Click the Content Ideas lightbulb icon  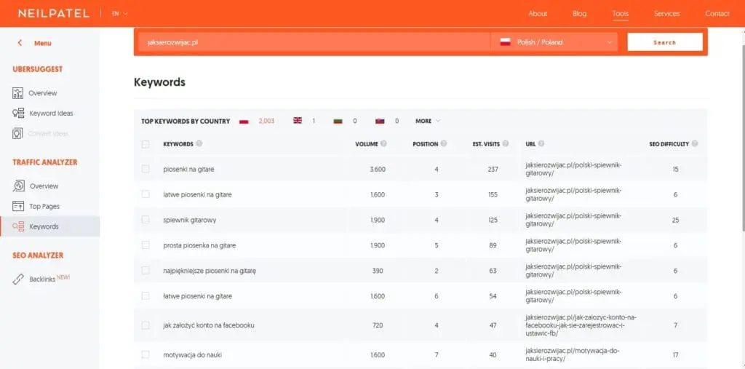coord(17,134)
